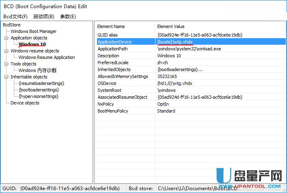Screen dimensions: 287x193
Task: Collapse the Inheritable objects tree node
Action: [x=6, y=77]
